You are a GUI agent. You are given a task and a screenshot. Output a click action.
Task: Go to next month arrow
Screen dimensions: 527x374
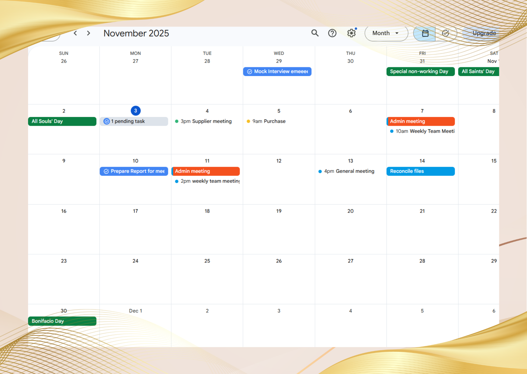tap(89, 33)
